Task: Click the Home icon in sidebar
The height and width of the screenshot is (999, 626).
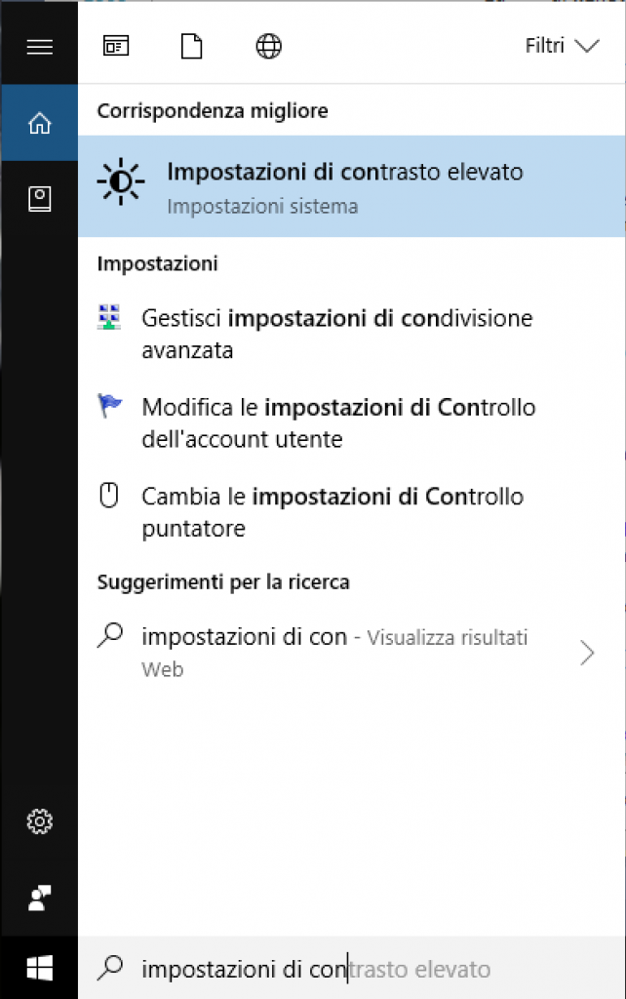Action: point(39,124)
